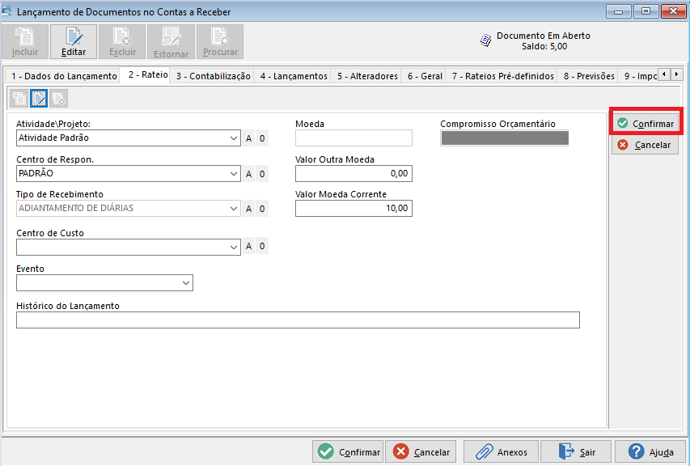Click the Valor Outra Moeda field
The image size is (690, 466).
point(353,173)
